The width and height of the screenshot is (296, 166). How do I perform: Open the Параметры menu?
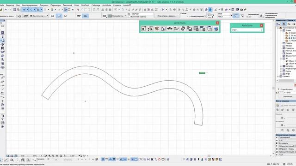pos(55,5)
